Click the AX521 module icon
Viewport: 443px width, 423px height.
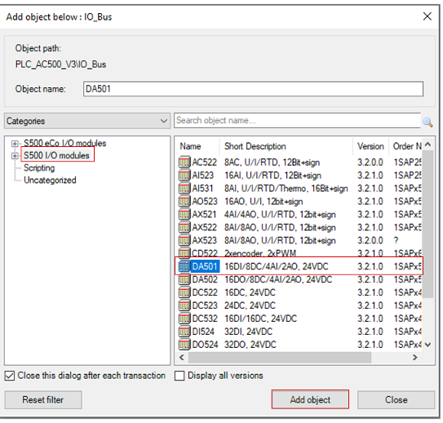[184, 215]
